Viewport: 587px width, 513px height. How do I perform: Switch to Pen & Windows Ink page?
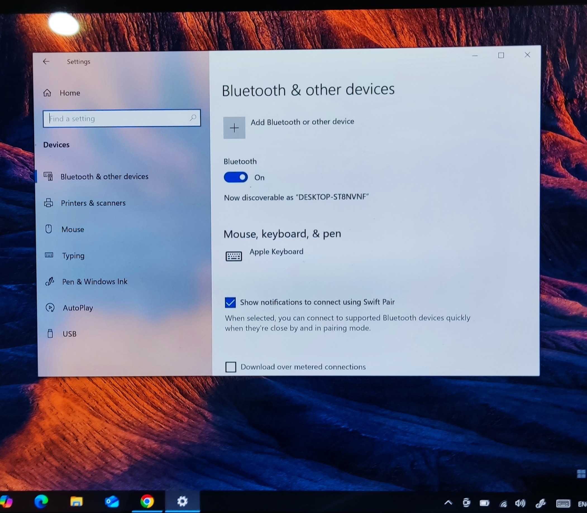click(x=95, y=282)
